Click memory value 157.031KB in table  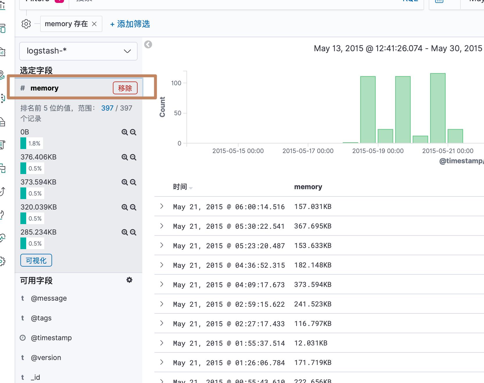(313, 207)
